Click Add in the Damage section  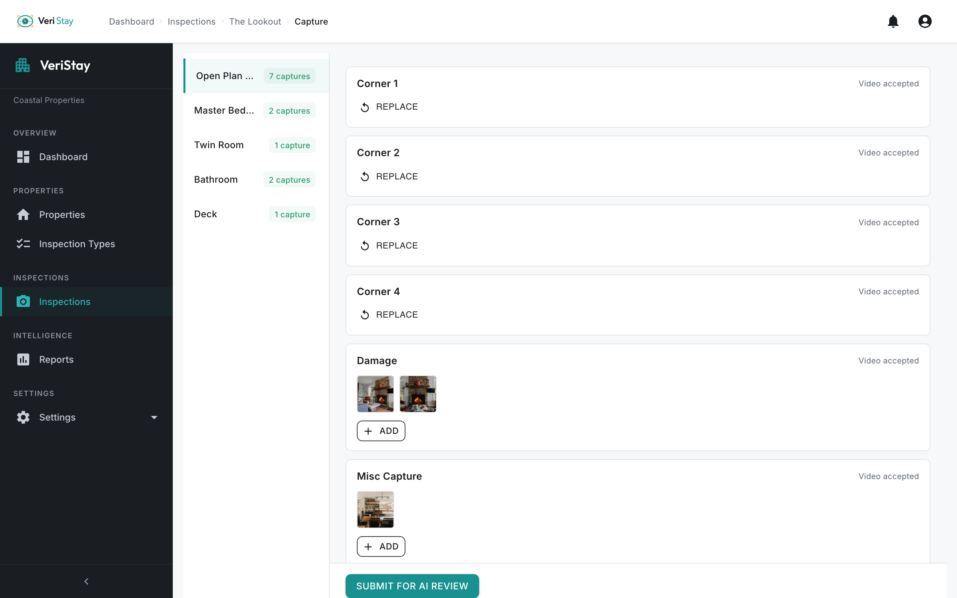click(380, 431)
